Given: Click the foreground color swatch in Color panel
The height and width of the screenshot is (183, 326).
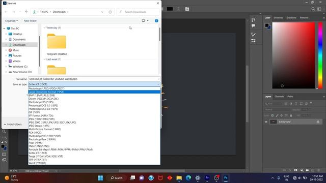Looking at the screenshot, I should click(x=267, y=25).
